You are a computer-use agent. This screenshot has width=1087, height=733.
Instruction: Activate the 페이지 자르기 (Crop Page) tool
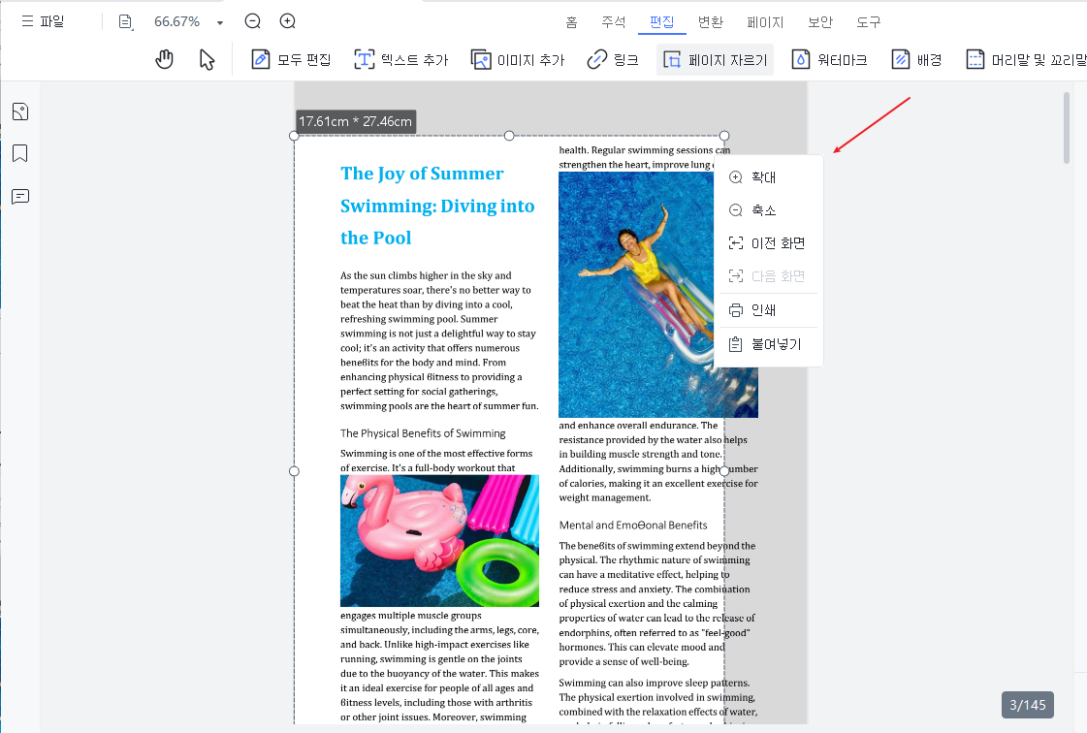(715, 59)
